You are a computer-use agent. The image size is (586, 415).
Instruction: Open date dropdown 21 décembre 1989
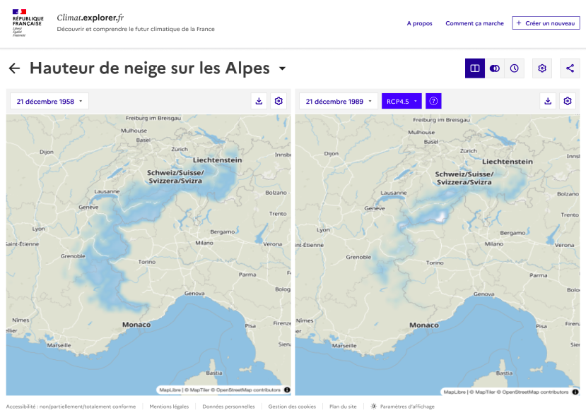[338, 101]
